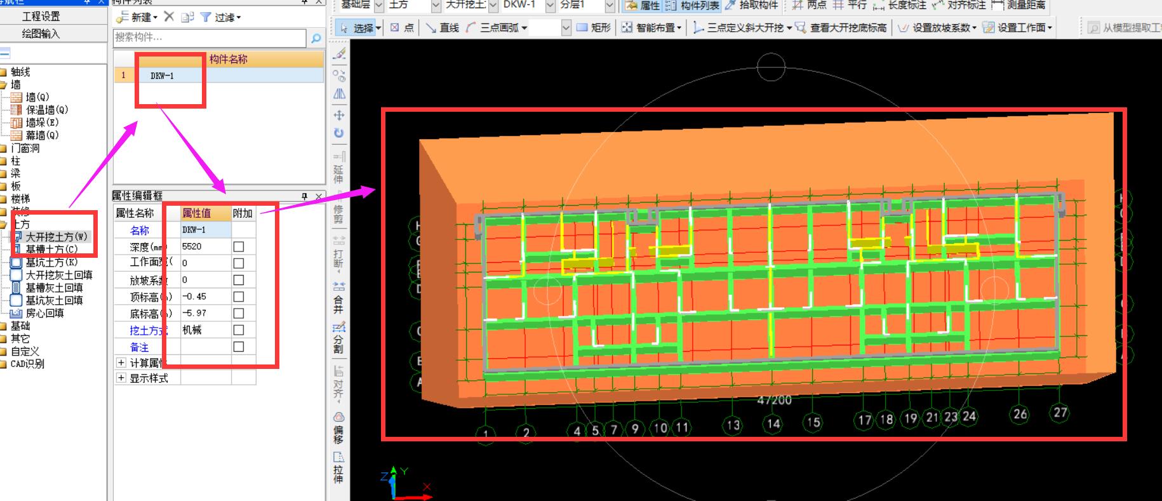This screenshot has height=501, width=1162.
Task: Expand the CAD识别 folder
Action: [x=27, y=364]
